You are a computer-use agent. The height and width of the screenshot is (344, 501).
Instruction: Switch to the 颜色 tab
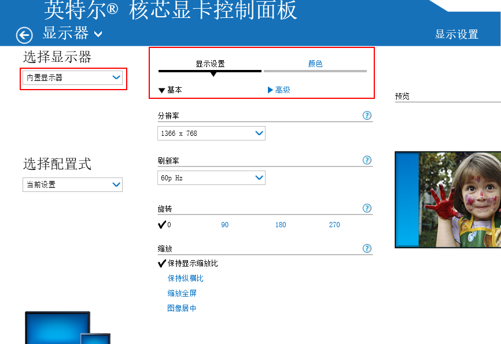(315, 64)
